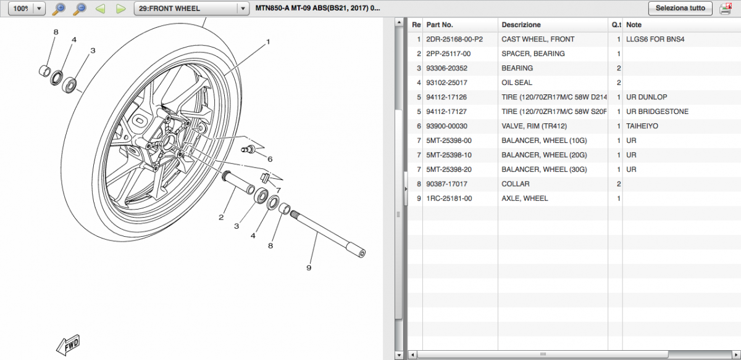Click the Seleziona tutto button
The width and height of the screenshot is (741, 360).
[x=680, y=9]
